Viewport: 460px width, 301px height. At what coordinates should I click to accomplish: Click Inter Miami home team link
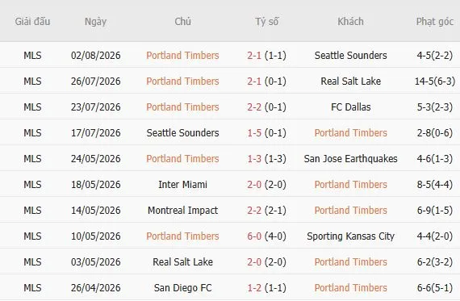pyautogui.click(x=182, y=184)
